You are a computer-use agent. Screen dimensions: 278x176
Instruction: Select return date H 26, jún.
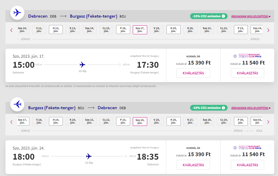173,121
